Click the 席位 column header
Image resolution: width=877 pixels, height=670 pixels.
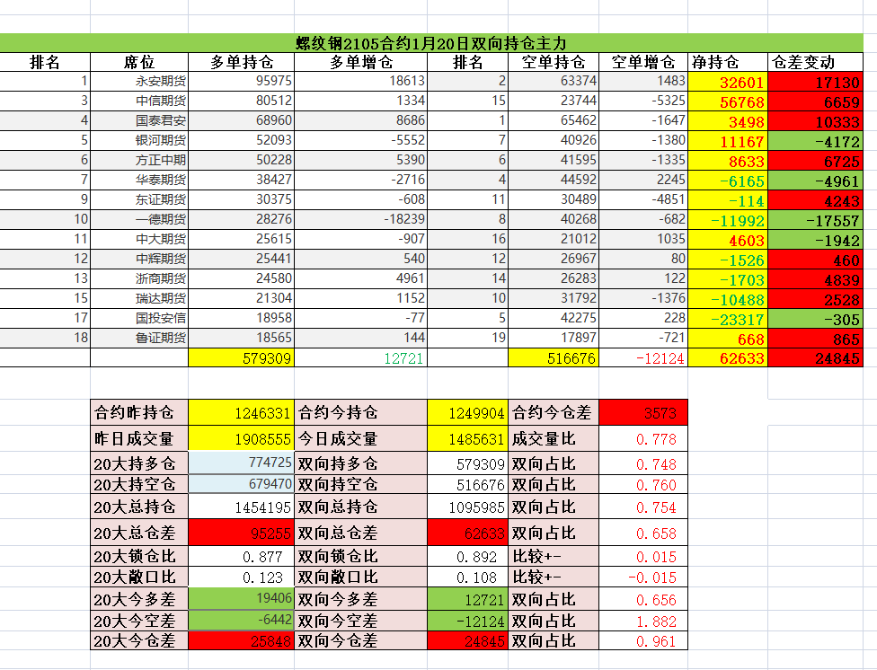(139, 62)
